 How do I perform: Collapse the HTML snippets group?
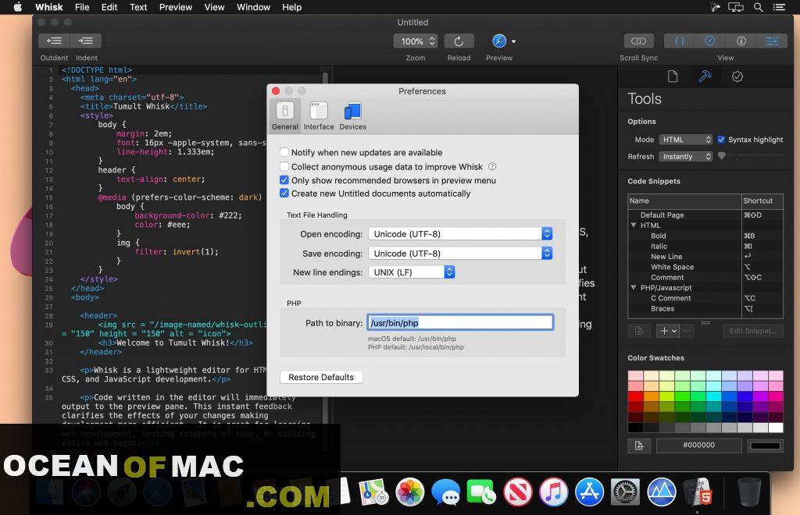point(634,226)
